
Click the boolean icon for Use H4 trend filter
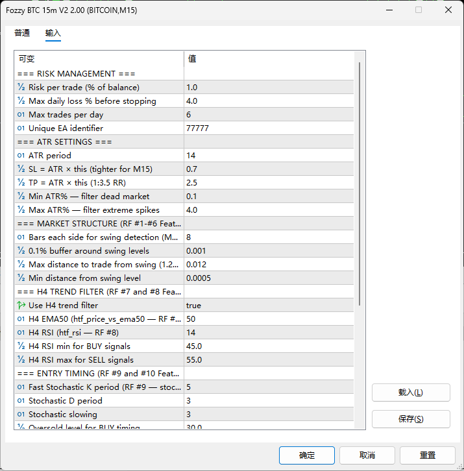coord(21,306)
